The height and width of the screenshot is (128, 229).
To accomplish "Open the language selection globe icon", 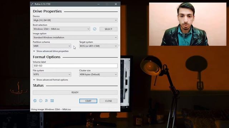I will [x=35, y=101].
